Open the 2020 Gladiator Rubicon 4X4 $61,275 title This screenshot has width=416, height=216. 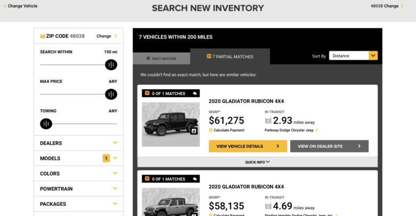(246, 101)
